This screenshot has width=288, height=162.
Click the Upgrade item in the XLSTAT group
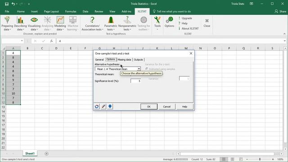pyautogui.click(x=185, y=18)
